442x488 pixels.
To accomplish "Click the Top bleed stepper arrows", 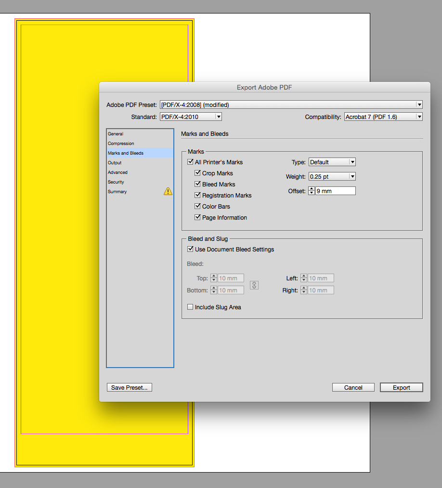I will (214, 278).
